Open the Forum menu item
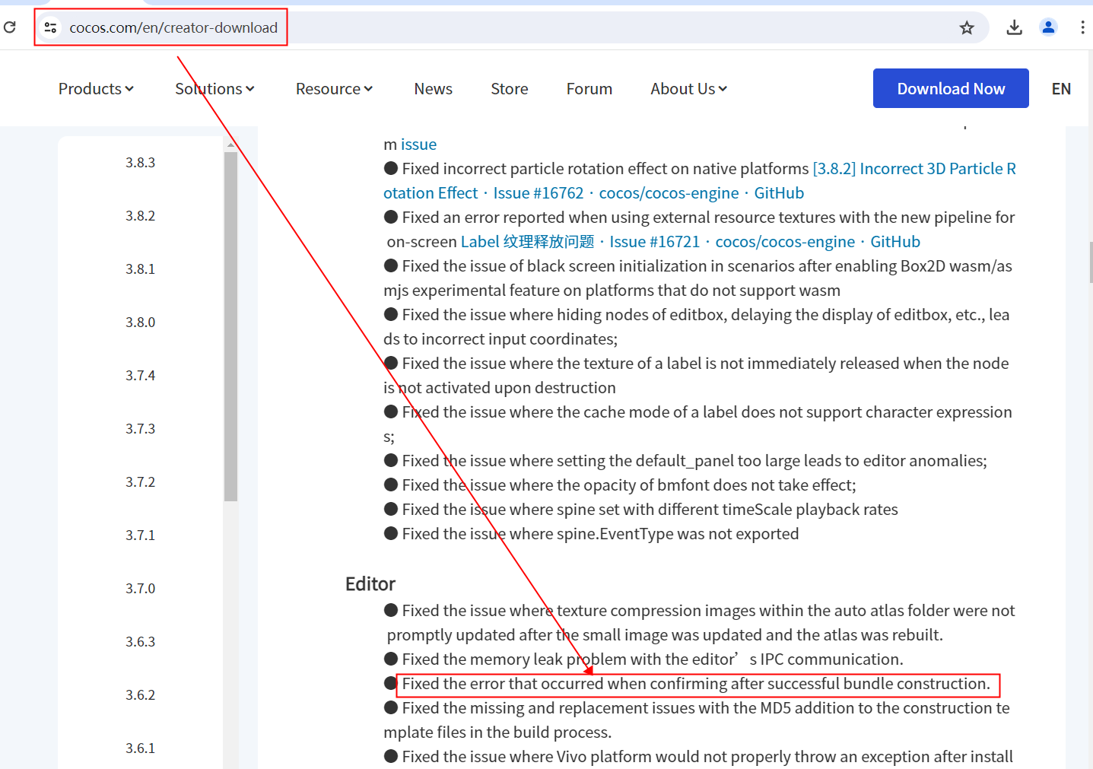 click(x=589, y=89)
